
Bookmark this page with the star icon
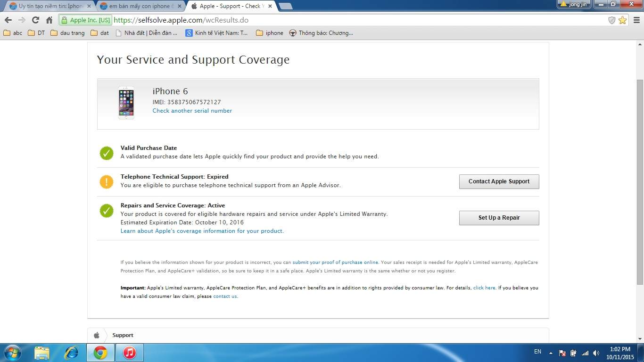(622, 20)
